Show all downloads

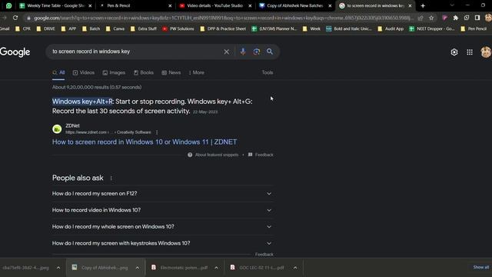pyautogui.click(x=480, y=267)
